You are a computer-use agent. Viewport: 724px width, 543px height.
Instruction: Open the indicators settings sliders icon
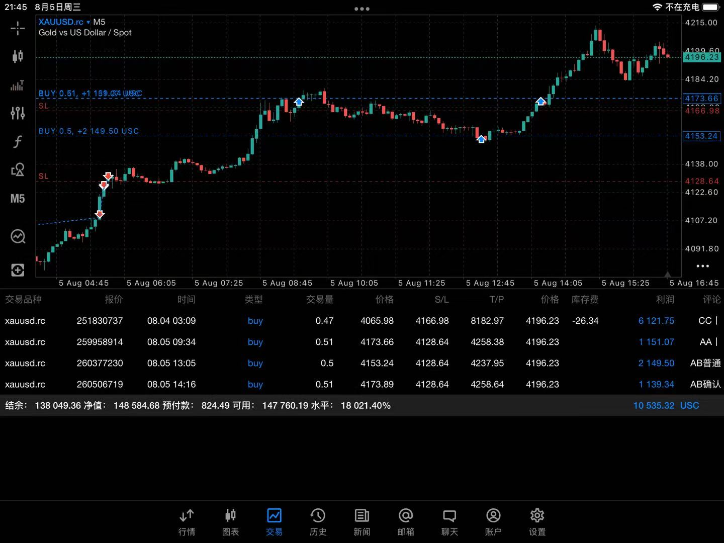click(x=18, y=113)
